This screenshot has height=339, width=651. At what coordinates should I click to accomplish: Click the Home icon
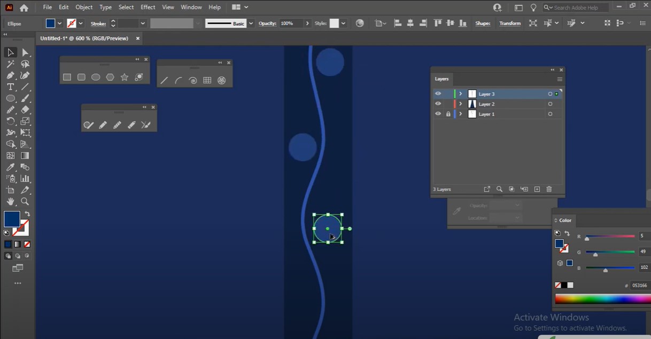click(x=24, y=7)
